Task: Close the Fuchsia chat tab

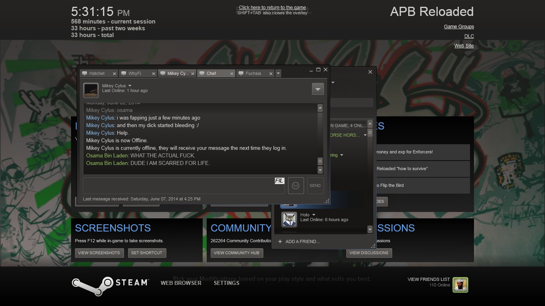Action: (271, 74)
